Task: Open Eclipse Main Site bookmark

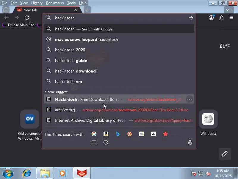Action: point(18,25)
